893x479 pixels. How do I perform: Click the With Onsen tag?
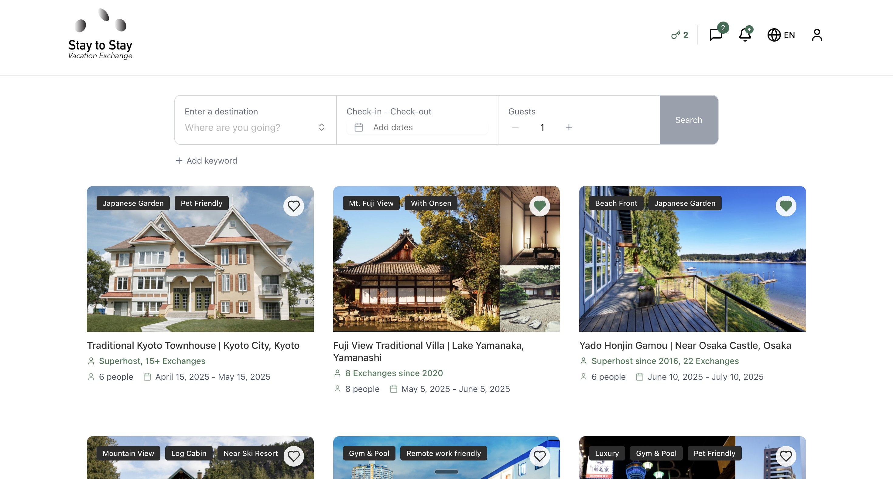point(431,203)
